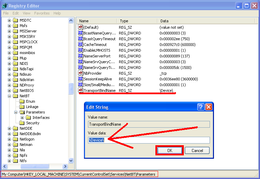Click the string icon beside TransportBindName
Image resolution: width=260 pixels, height=179 pixels.
point(81,90)
